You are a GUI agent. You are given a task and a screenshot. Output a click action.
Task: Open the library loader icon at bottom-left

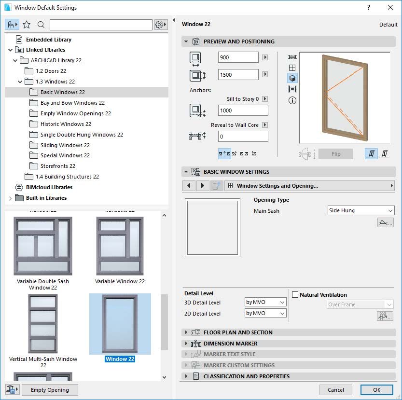coord(12,389)
